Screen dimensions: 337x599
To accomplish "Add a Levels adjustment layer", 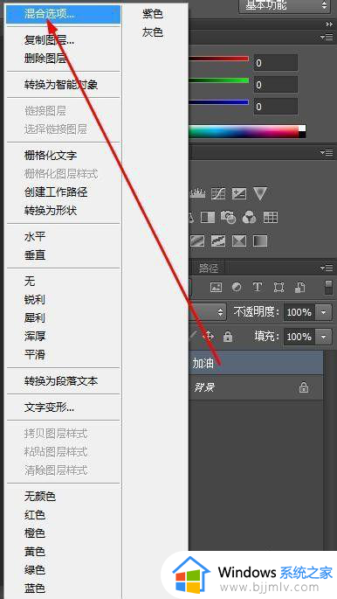I will (x=198, y=193).
